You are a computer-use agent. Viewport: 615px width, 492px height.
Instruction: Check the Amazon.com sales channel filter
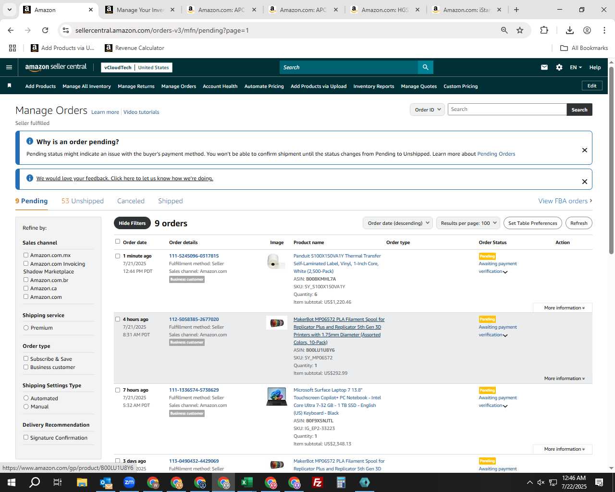point(26,296)
